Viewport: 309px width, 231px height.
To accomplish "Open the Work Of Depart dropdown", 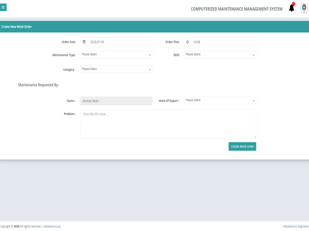I will point(220,100).
